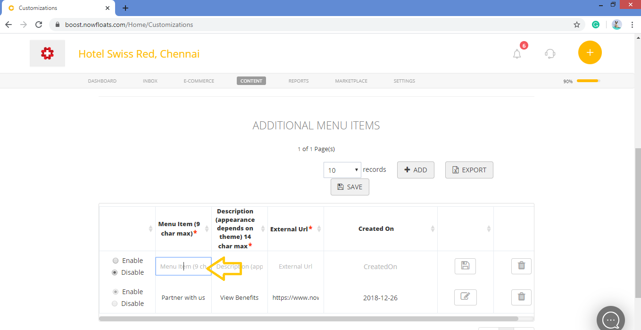Open the Content menu
Image resolution: width=641 pixels, height=330 pixels.
pos(251,81)
